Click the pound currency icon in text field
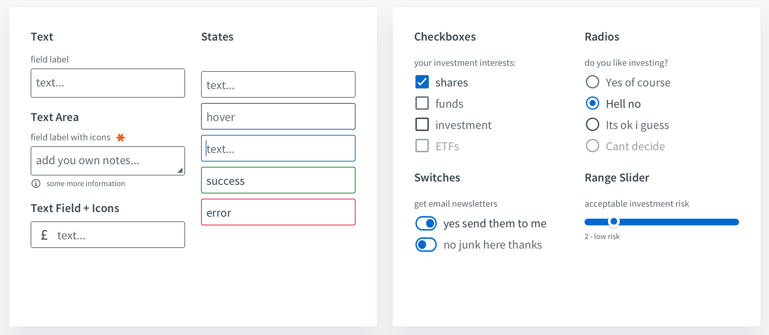The height and width of the screenshot is (335, 769). 44,235
